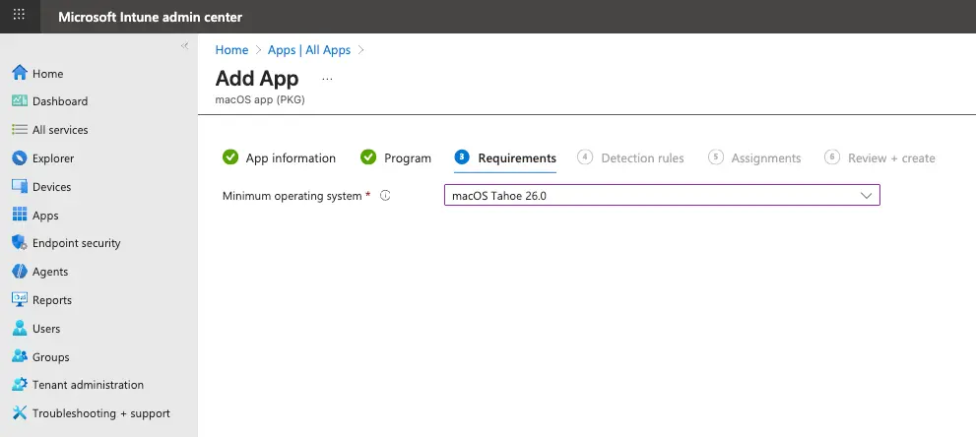976x437 pixels.
Task: Open Dashboard from the sidebar icon
Action: (20, 101)
